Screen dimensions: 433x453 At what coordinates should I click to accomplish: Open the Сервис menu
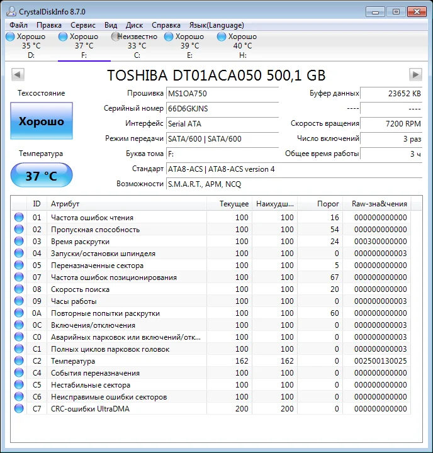tap(83, 25)
